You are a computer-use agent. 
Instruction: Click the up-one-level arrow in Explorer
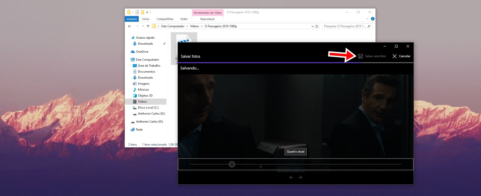point(148,26)
